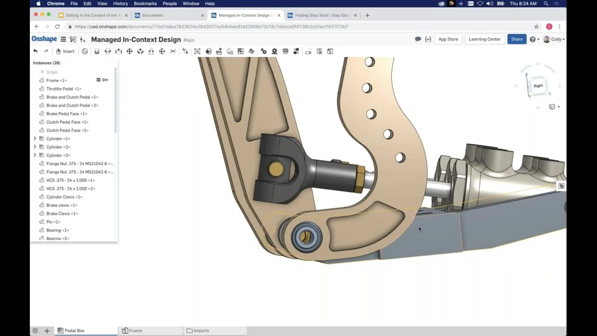Click the Share button
The width and height of the screenshot is (597, 336).
pyautogui.click(x=517, y=39)
